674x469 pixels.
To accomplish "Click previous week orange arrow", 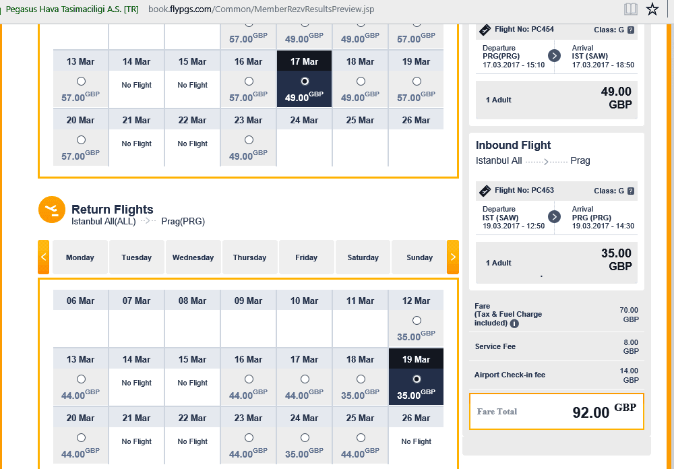I will point(43,257).
